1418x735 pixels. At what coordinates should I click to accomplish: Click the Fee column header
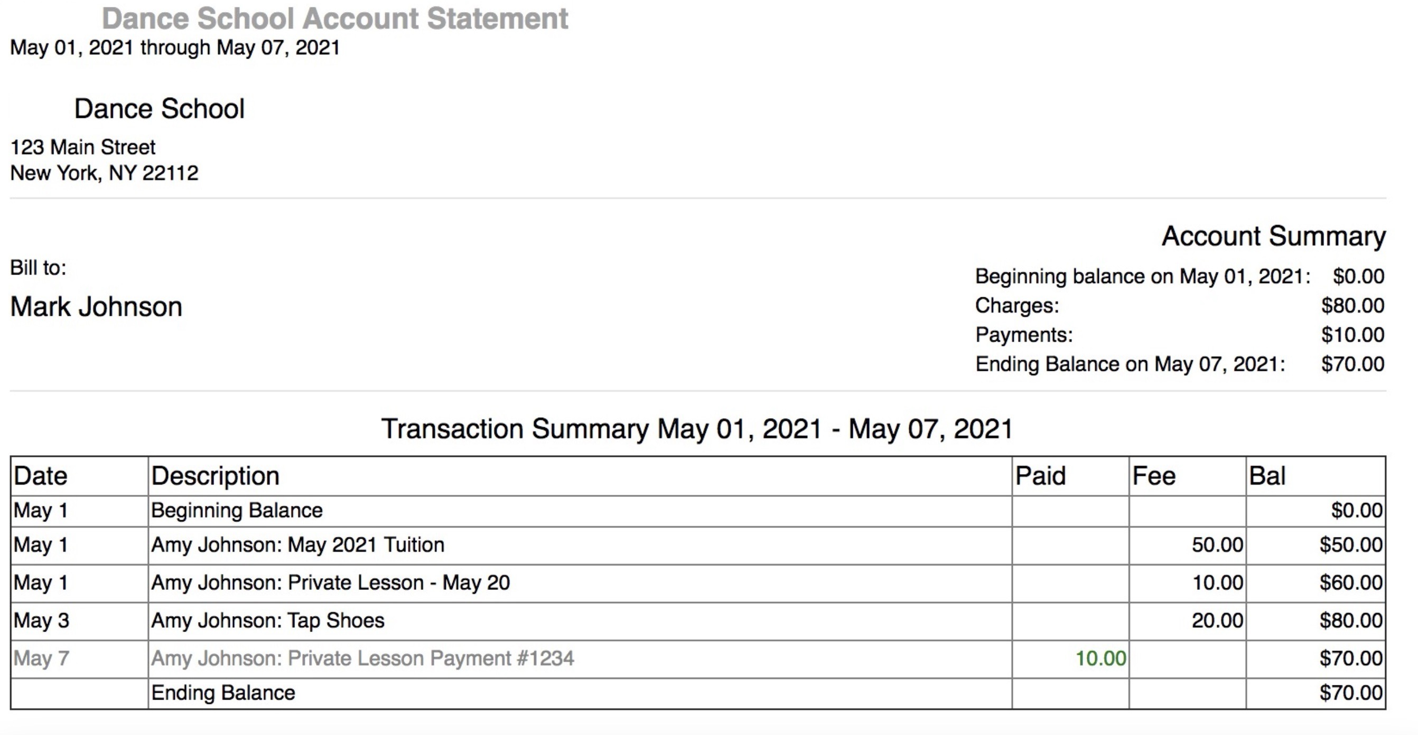(1153, 476)
